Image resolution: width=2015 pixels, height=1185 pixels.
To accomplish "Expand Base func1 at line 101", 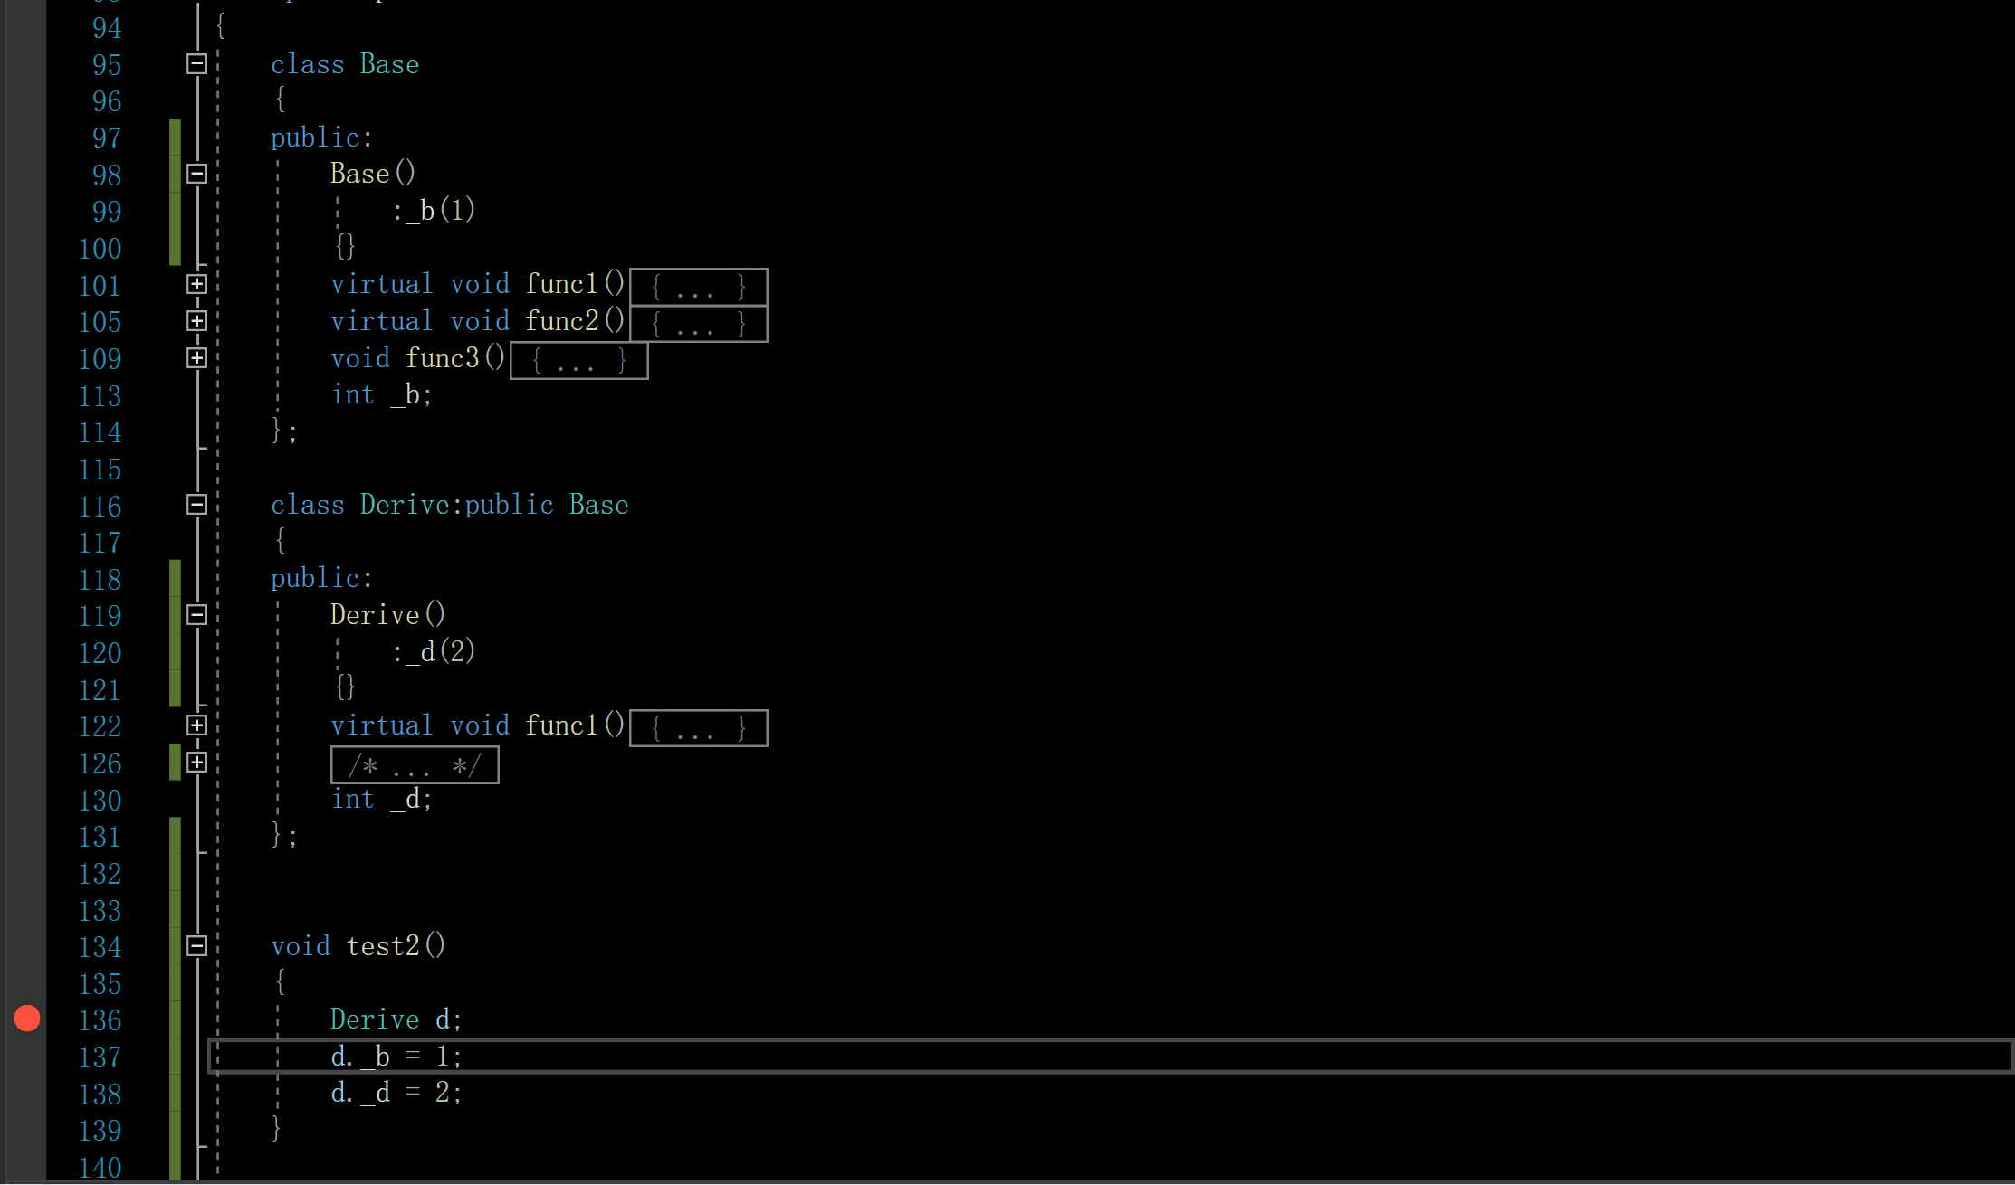I will tap(196, 284).
